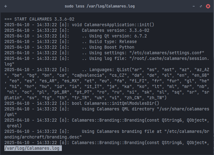214x155 pixels.
Task: Click the "pt_BR" language entry
Action: (61, 92)
